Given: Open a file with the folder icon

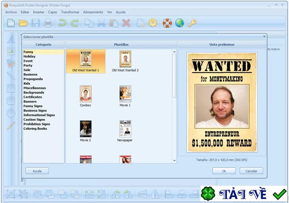Looking at the screenshot, I should pyautogui.click(x=23, y=23).
